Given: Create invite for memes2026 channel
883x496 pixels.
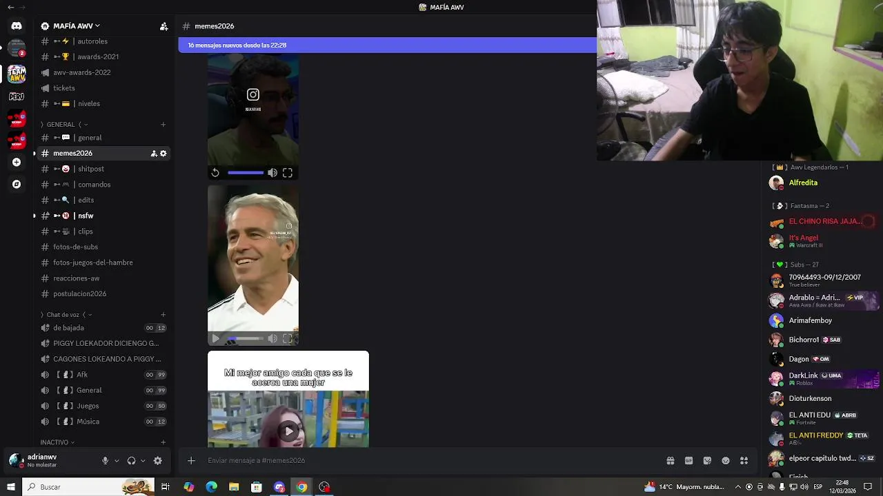Looking at the screenshot, I should click(x=154, y=154).
